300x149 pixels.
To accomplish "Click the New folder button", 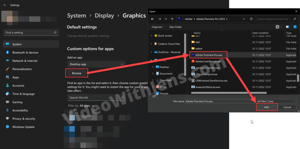I will click(175, 27).
